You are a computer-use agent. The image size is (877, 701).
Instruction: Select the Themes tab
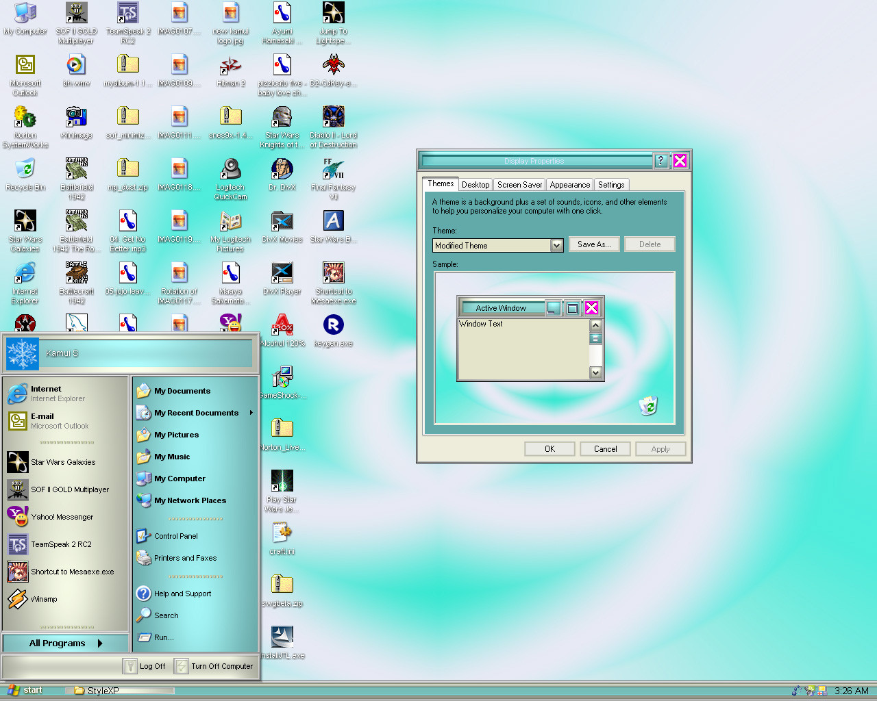coord(441,183)
